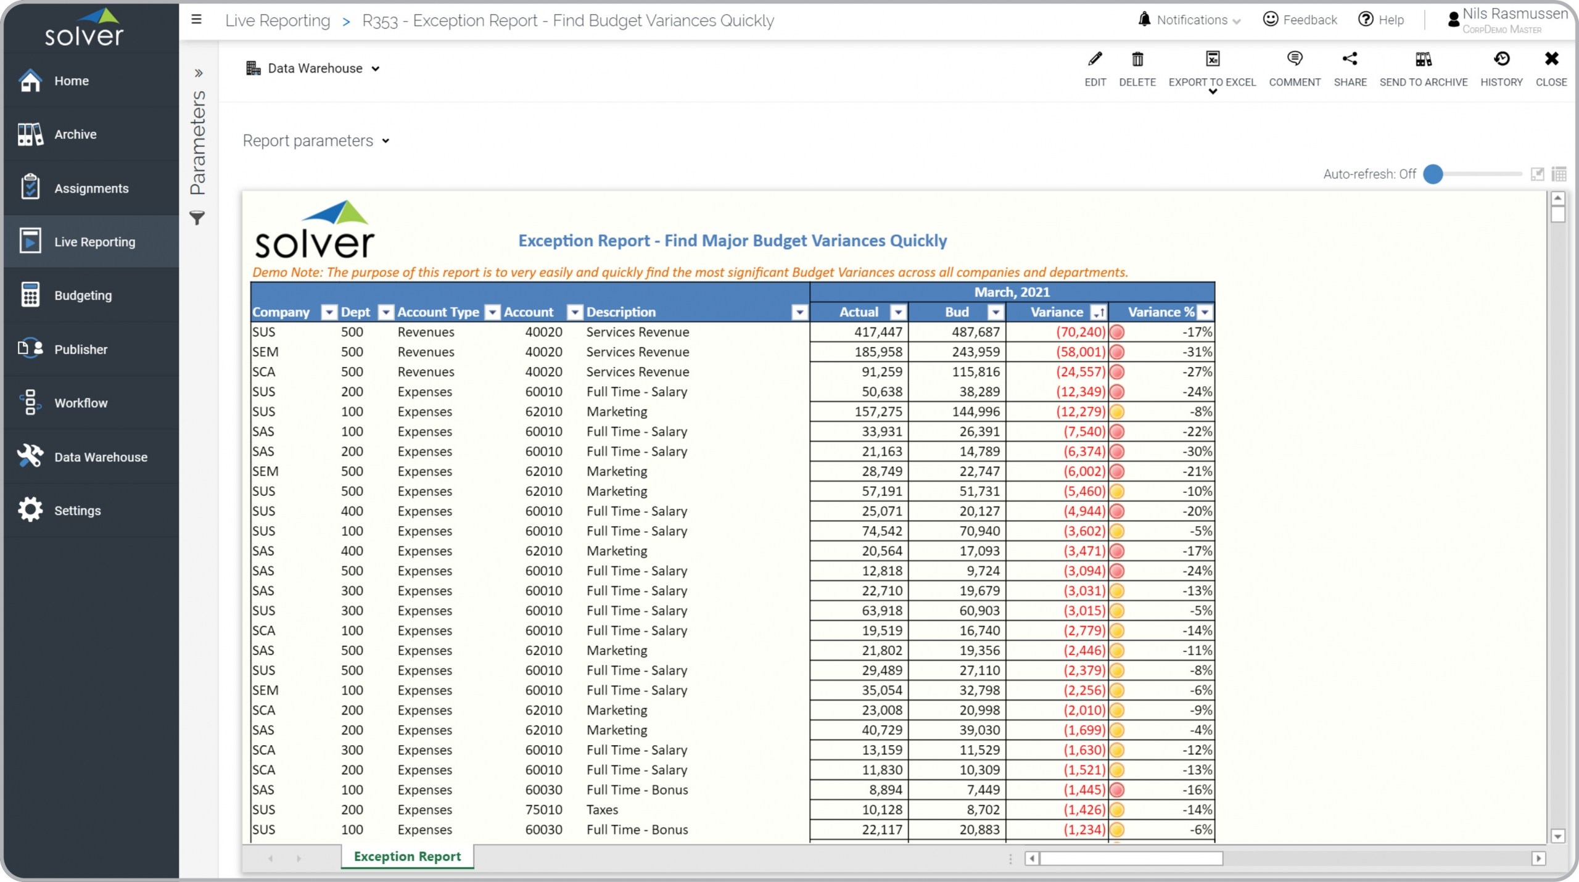Click the Export to Excel icon
Screen dimensions: 1579x882
click(x=1212, y=59)
